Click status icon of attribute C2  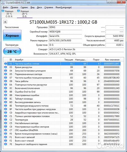point(6,120)
